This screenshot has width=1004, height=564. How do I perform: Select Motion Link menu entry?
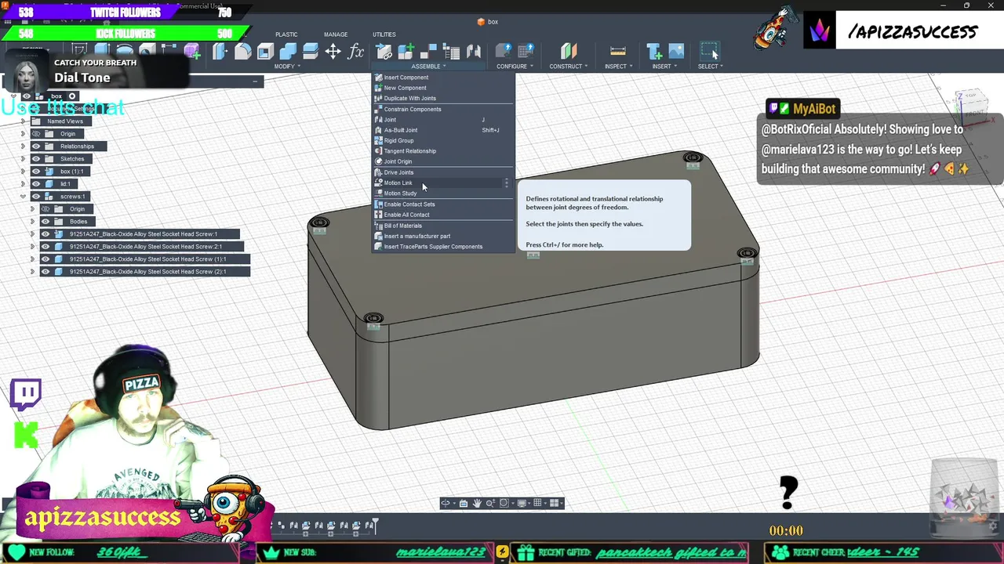coord(443,183)
